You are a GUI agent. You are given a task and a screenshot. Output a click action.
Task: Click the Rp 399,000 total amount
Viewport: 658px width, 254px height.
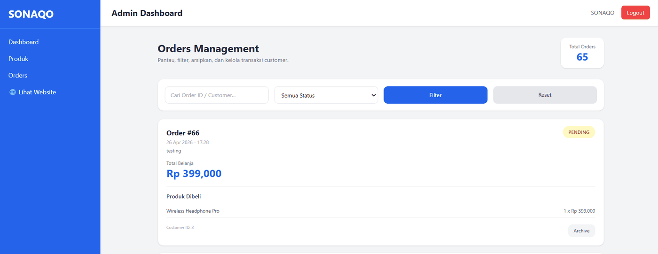coord(194,174)
